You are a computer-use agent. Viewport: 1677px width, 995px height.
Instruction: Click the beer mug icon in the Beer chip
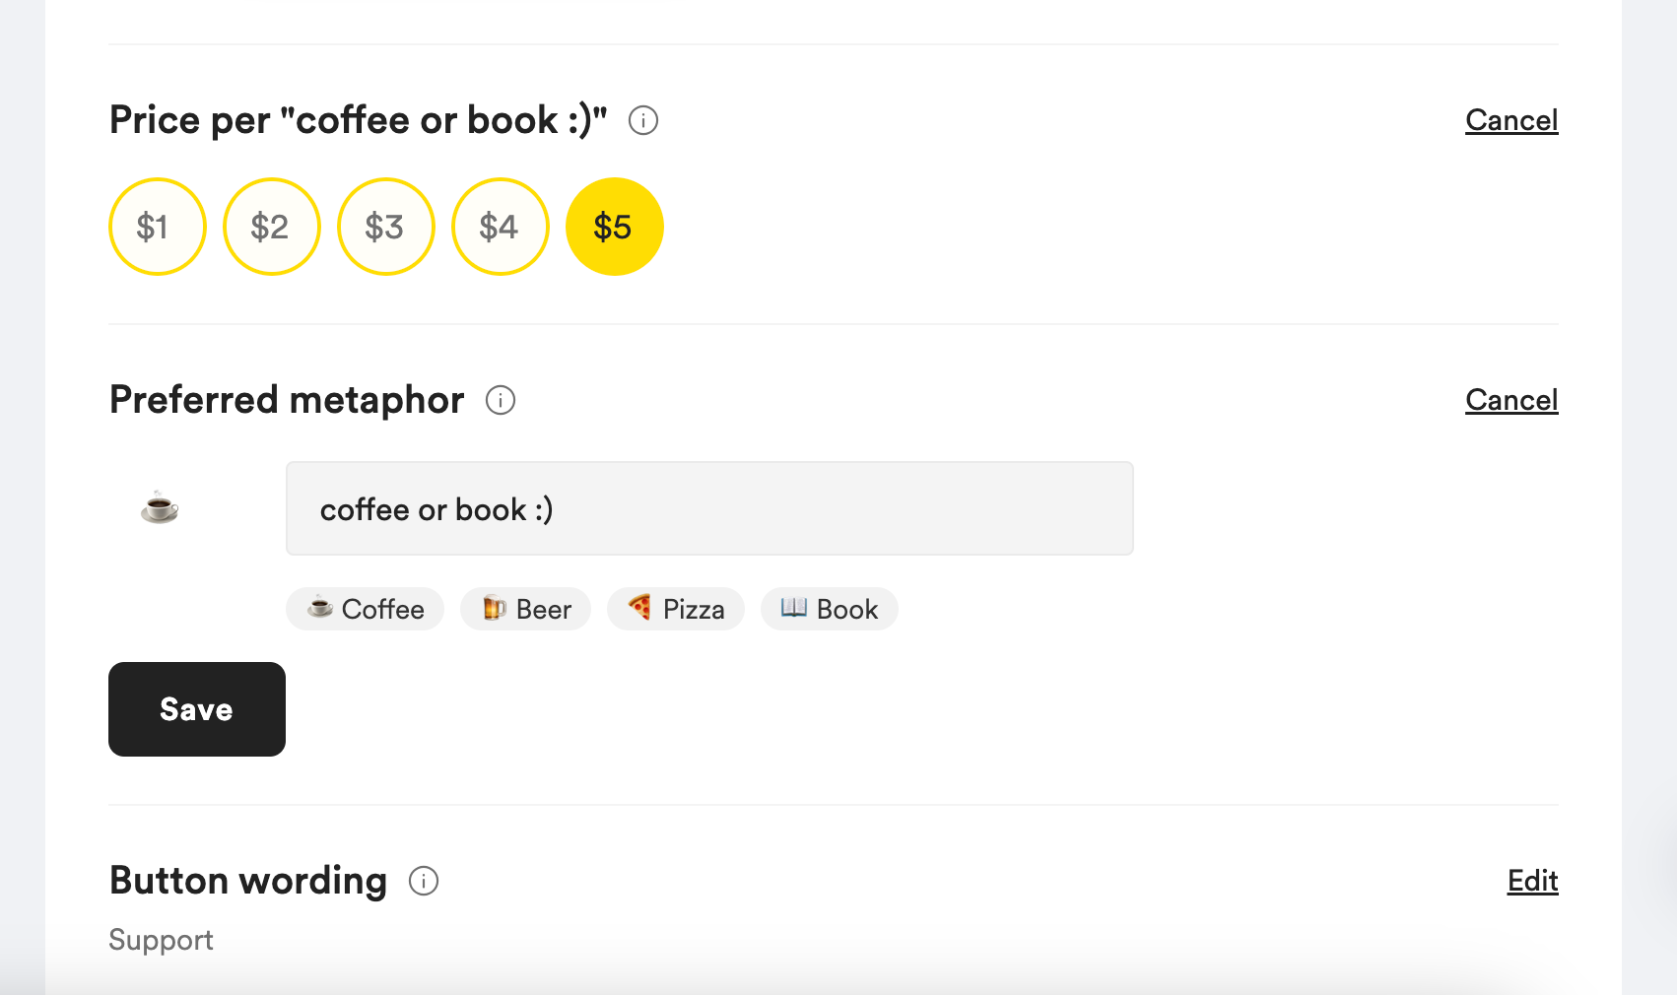494,609
